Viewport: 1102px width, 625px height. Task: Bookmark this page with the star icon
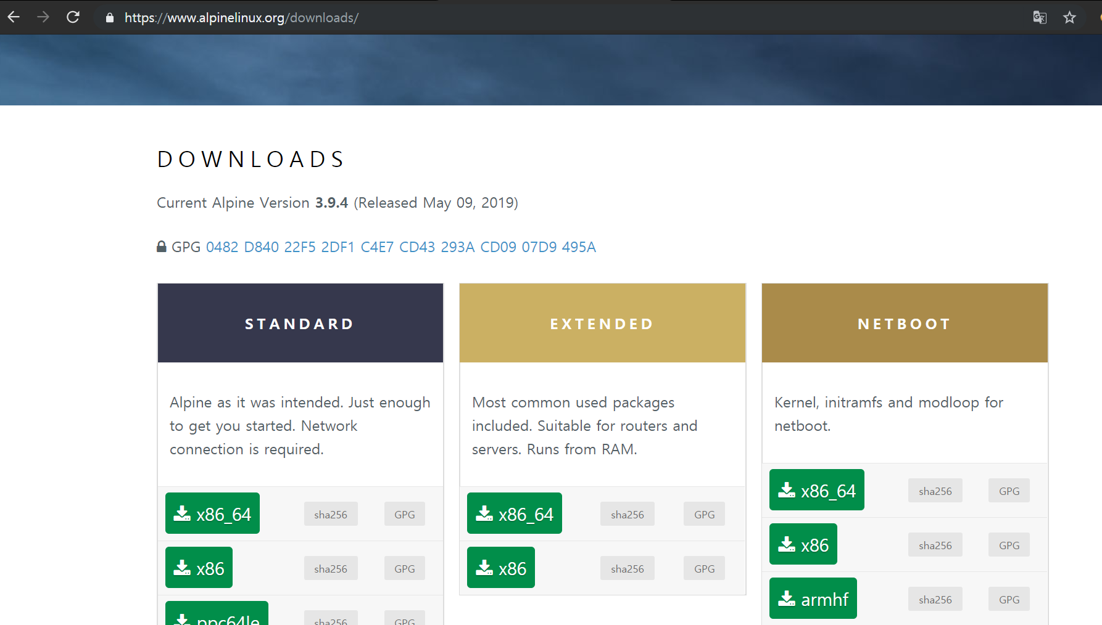click(x=1069, y=17)
